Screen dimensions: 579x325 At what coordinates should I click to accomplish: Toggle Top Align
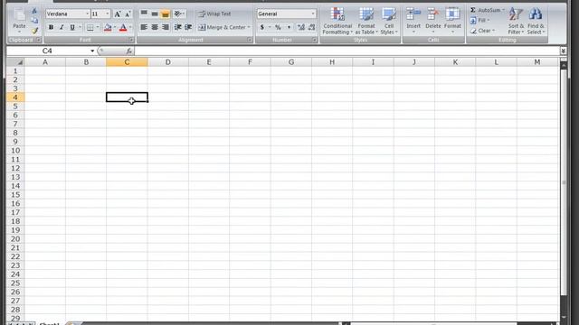click(x=144, y=14)
